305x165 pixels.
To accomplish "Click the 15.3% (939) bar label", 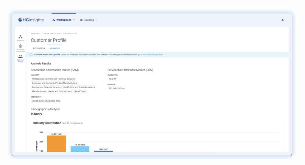I will (80, 145).
